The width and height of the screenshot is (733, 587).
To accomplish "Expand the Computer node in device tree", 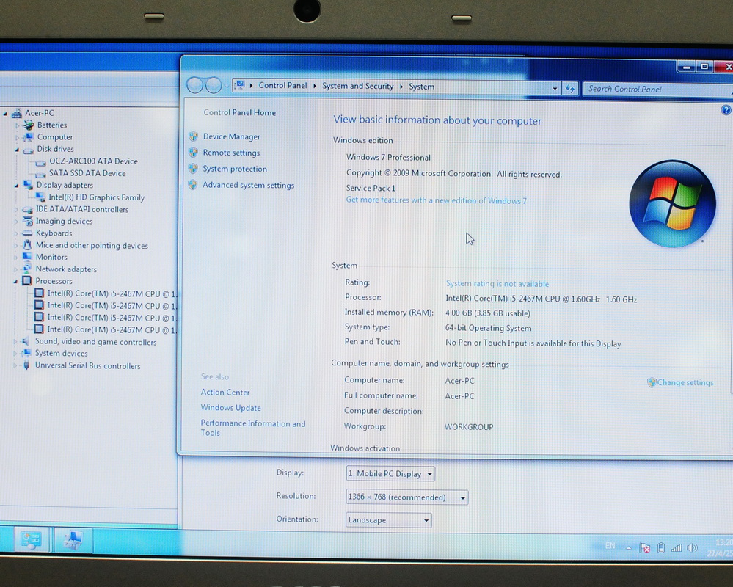I will coord(18,138).
